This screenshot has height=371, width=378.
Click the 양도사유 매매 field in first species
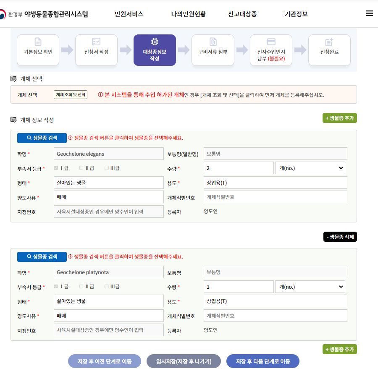[109, 197]
